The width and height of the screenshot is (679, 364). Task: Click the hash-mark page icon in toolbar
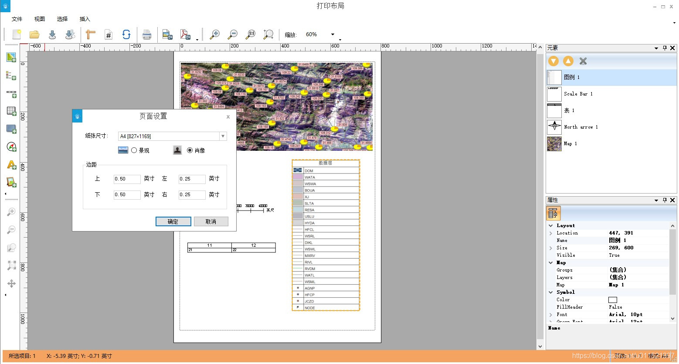point(109,34)
